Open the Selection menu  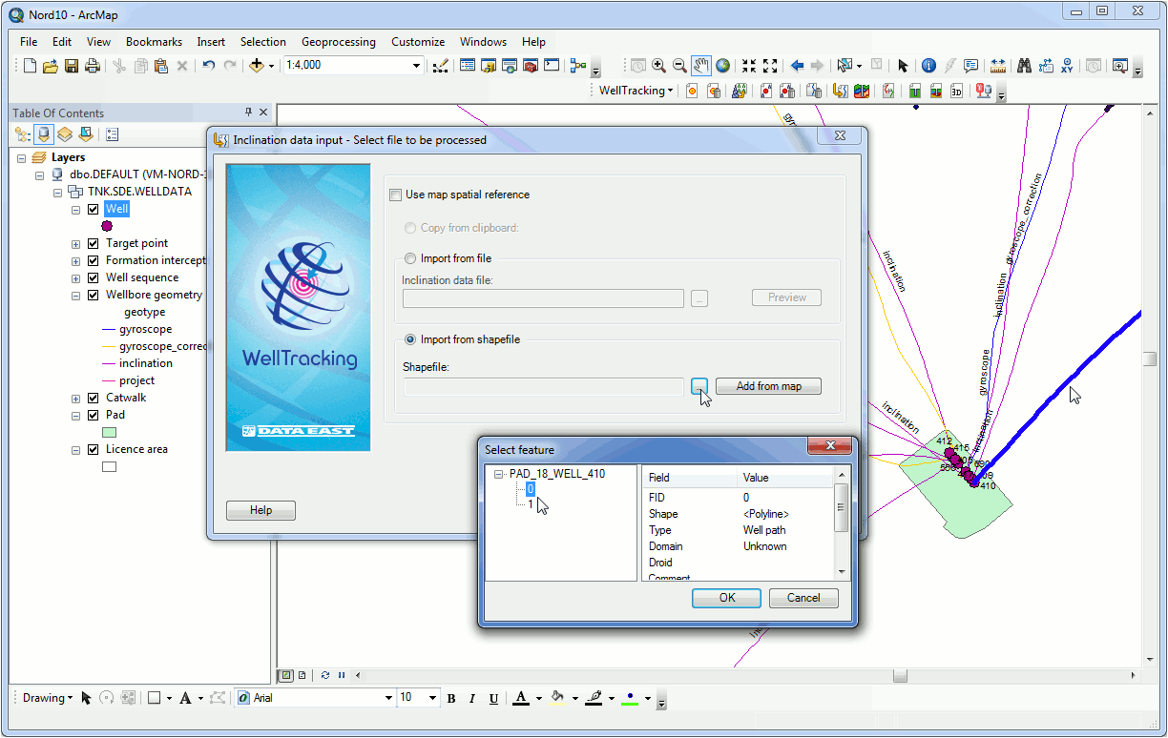pyautogui.click(x=262, y=42)
